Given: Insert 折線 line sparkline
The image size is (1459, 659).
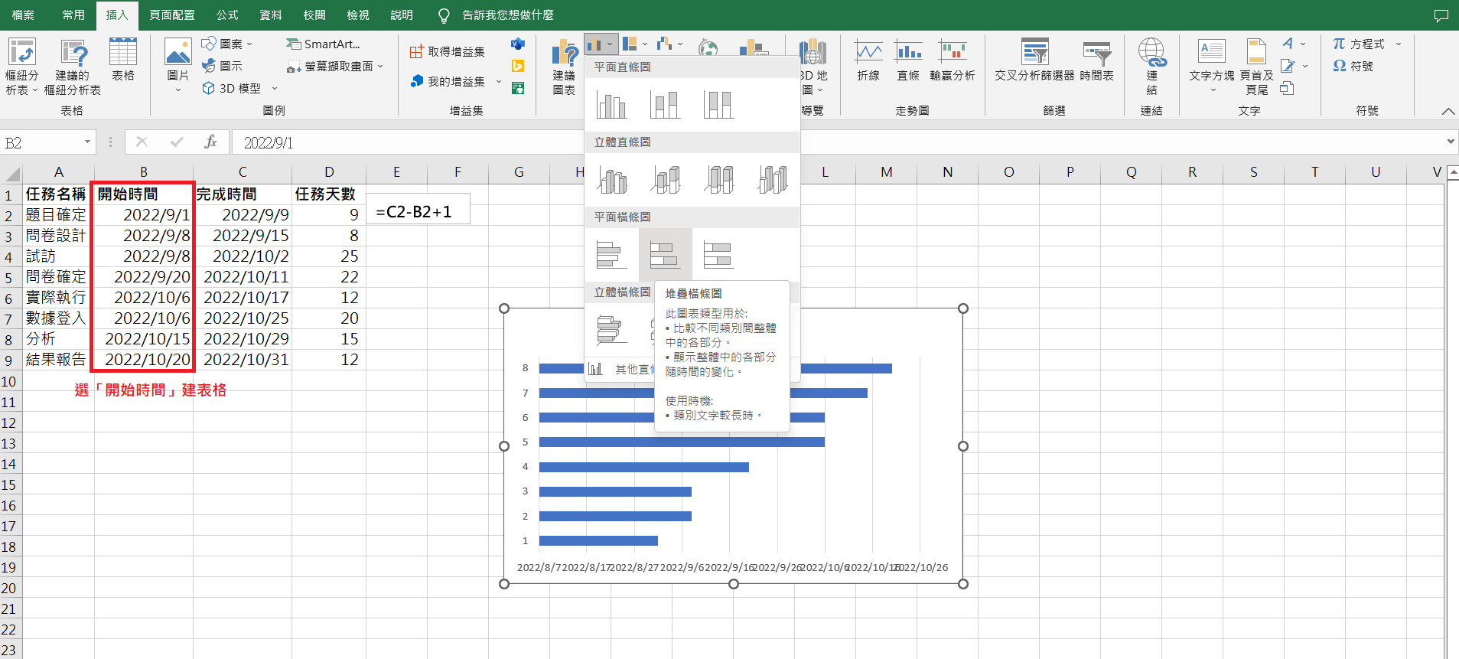Looking at the screenshot, I should point(868,60).
